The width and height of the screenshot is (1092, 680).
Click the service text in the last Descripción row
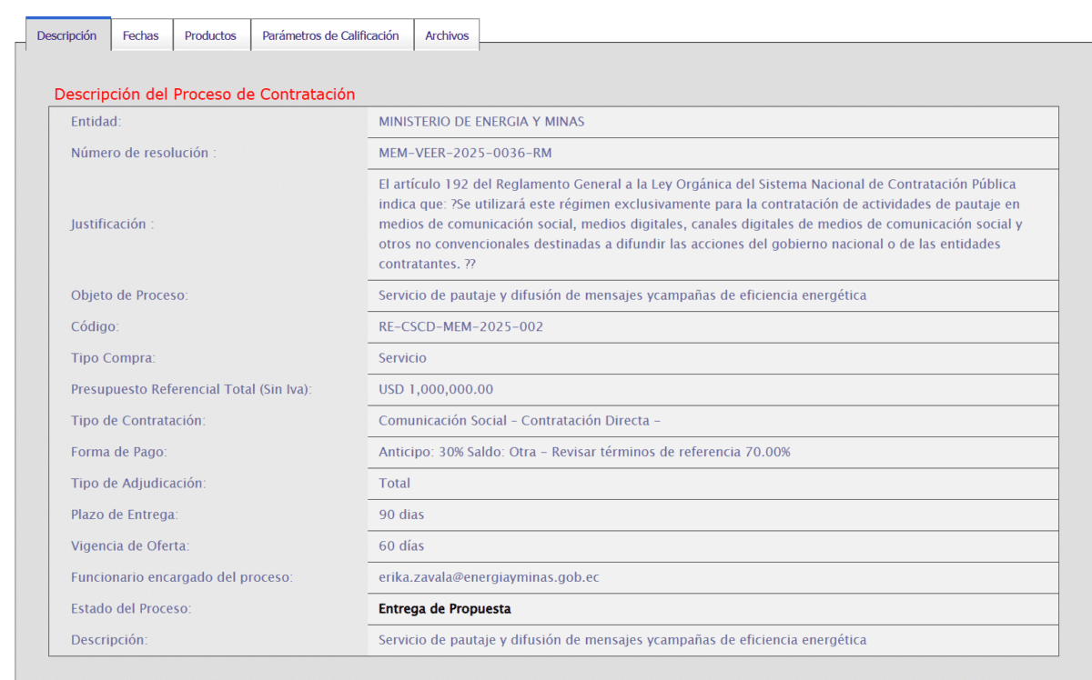(622, 640)
